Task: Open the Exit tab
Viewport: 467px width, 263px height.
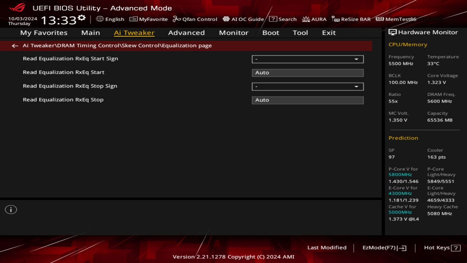Action: tap(329, 33)
